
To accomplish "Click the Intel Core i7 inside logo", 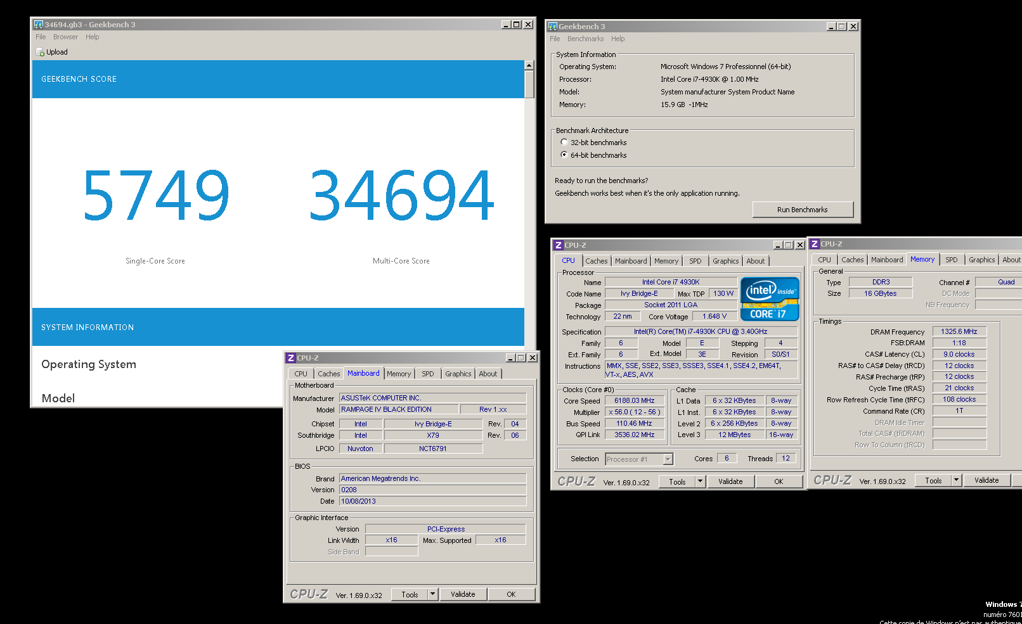I will (x=770, y=299).
